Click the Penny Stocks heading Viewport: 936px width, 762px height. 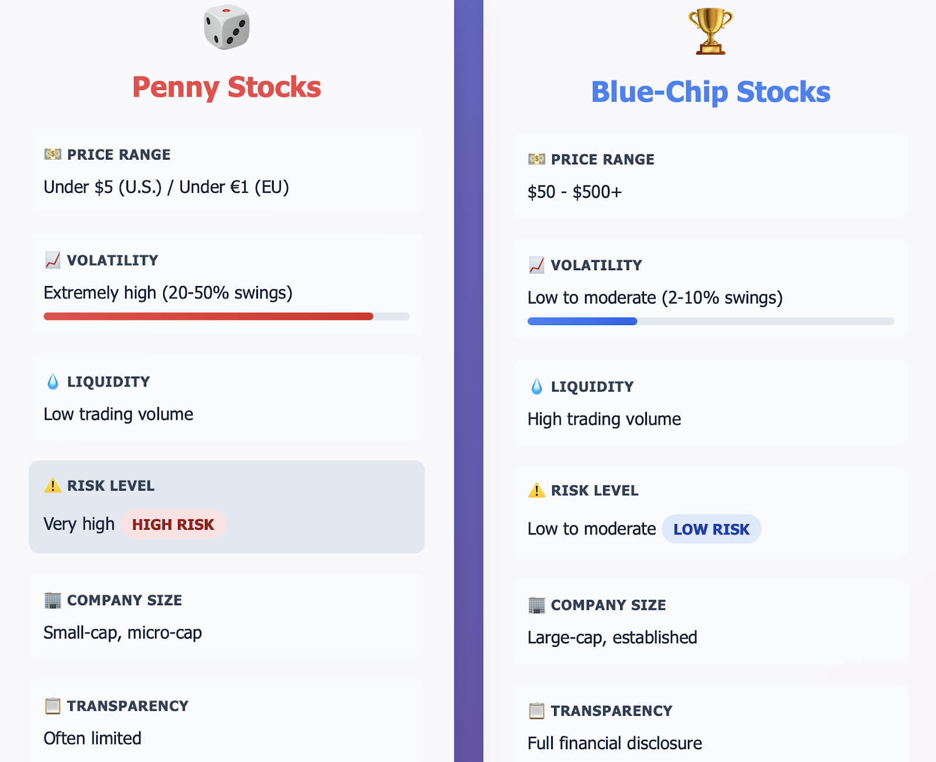pyautogui.click(x=226, y=87)
